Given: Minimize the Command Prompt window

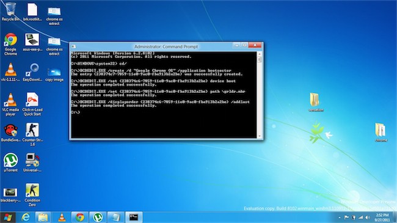Looking at the screenshot, I should click(x=237, y=45).
